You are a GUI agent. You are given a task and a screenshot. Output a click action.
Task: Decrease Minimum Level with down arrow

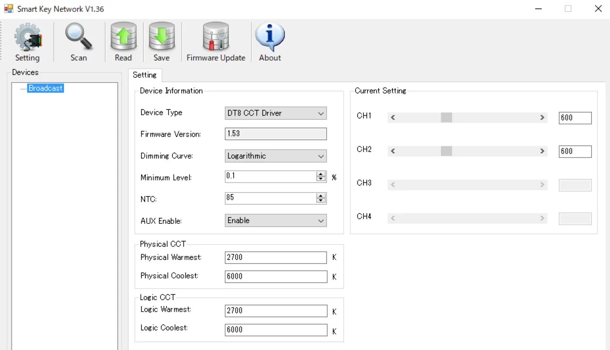[x=321, y=179]
